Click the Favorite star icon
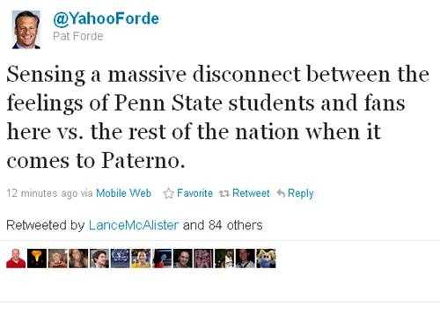This screenshot has height=328, width=440. pyautogui.click(x=168, y=193)
